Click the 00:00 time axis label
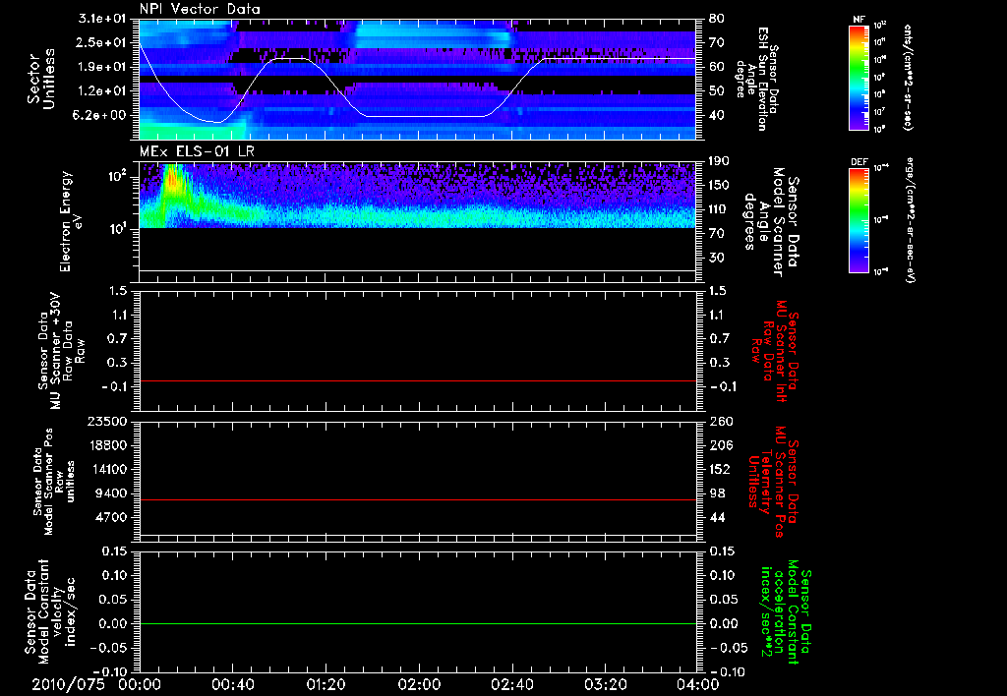Image resolution: width=1007 pixels, height=696 pixels. point(140,684)
